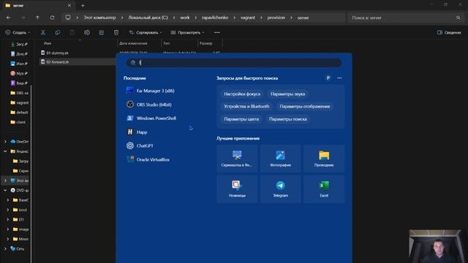Click vagrant in the address breadcrumb
468x263 pixels.
(248, 18)
